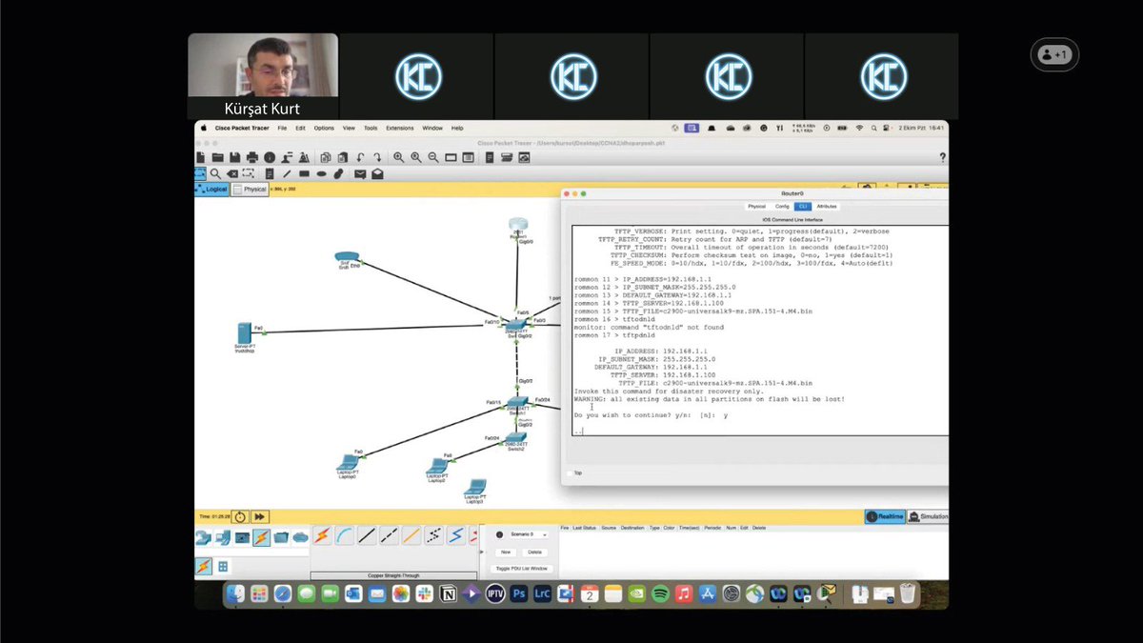Open the Attributes tab in Router0 window
The width and height of the screenshot is (1143, 643).
click(x=827, y=206)
